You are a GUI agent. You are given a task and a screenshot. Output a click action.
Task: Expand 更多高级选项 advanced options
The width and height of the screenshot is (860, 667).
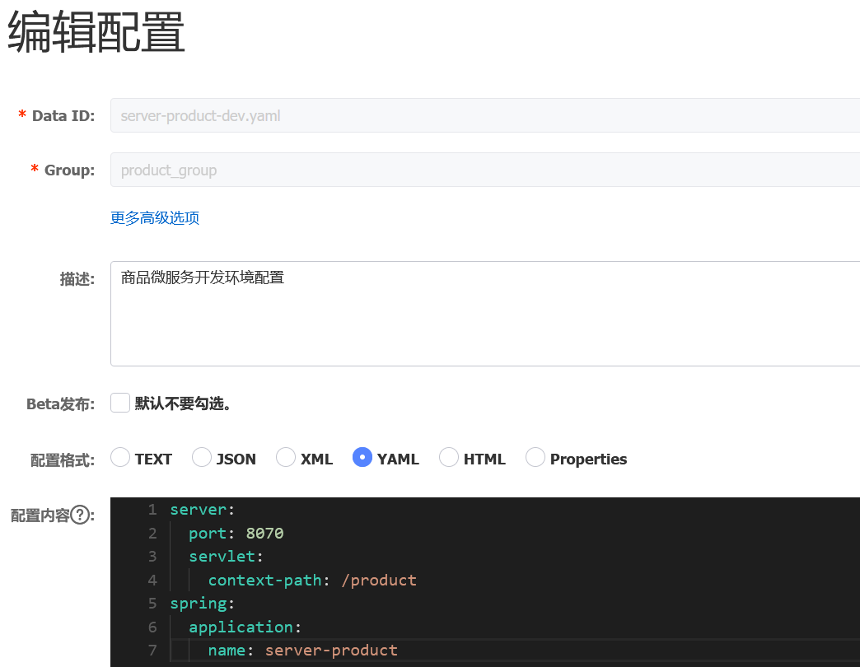(155, 218)
